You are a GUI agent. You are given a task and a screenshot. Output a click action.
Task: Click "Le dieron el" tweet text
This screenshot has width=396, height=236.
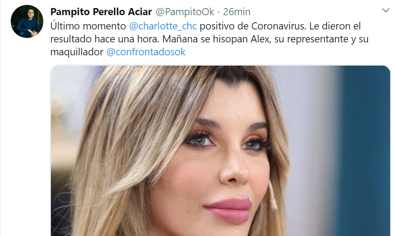[335, 26]
